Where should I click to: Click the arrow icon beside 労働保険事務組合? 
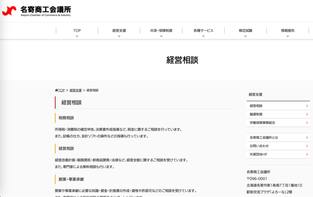[307, 123]
